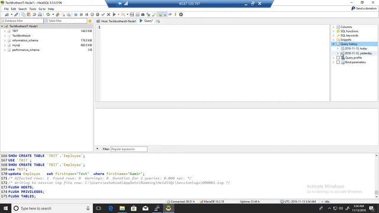Expand the SQL functions helper node
The height and width of the screenshot is (213, 379).
[x=333, y=31]
